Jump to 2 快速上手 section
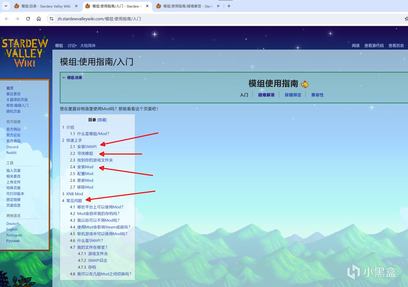This screenshot has height=287, width=408. coord(72,140)
